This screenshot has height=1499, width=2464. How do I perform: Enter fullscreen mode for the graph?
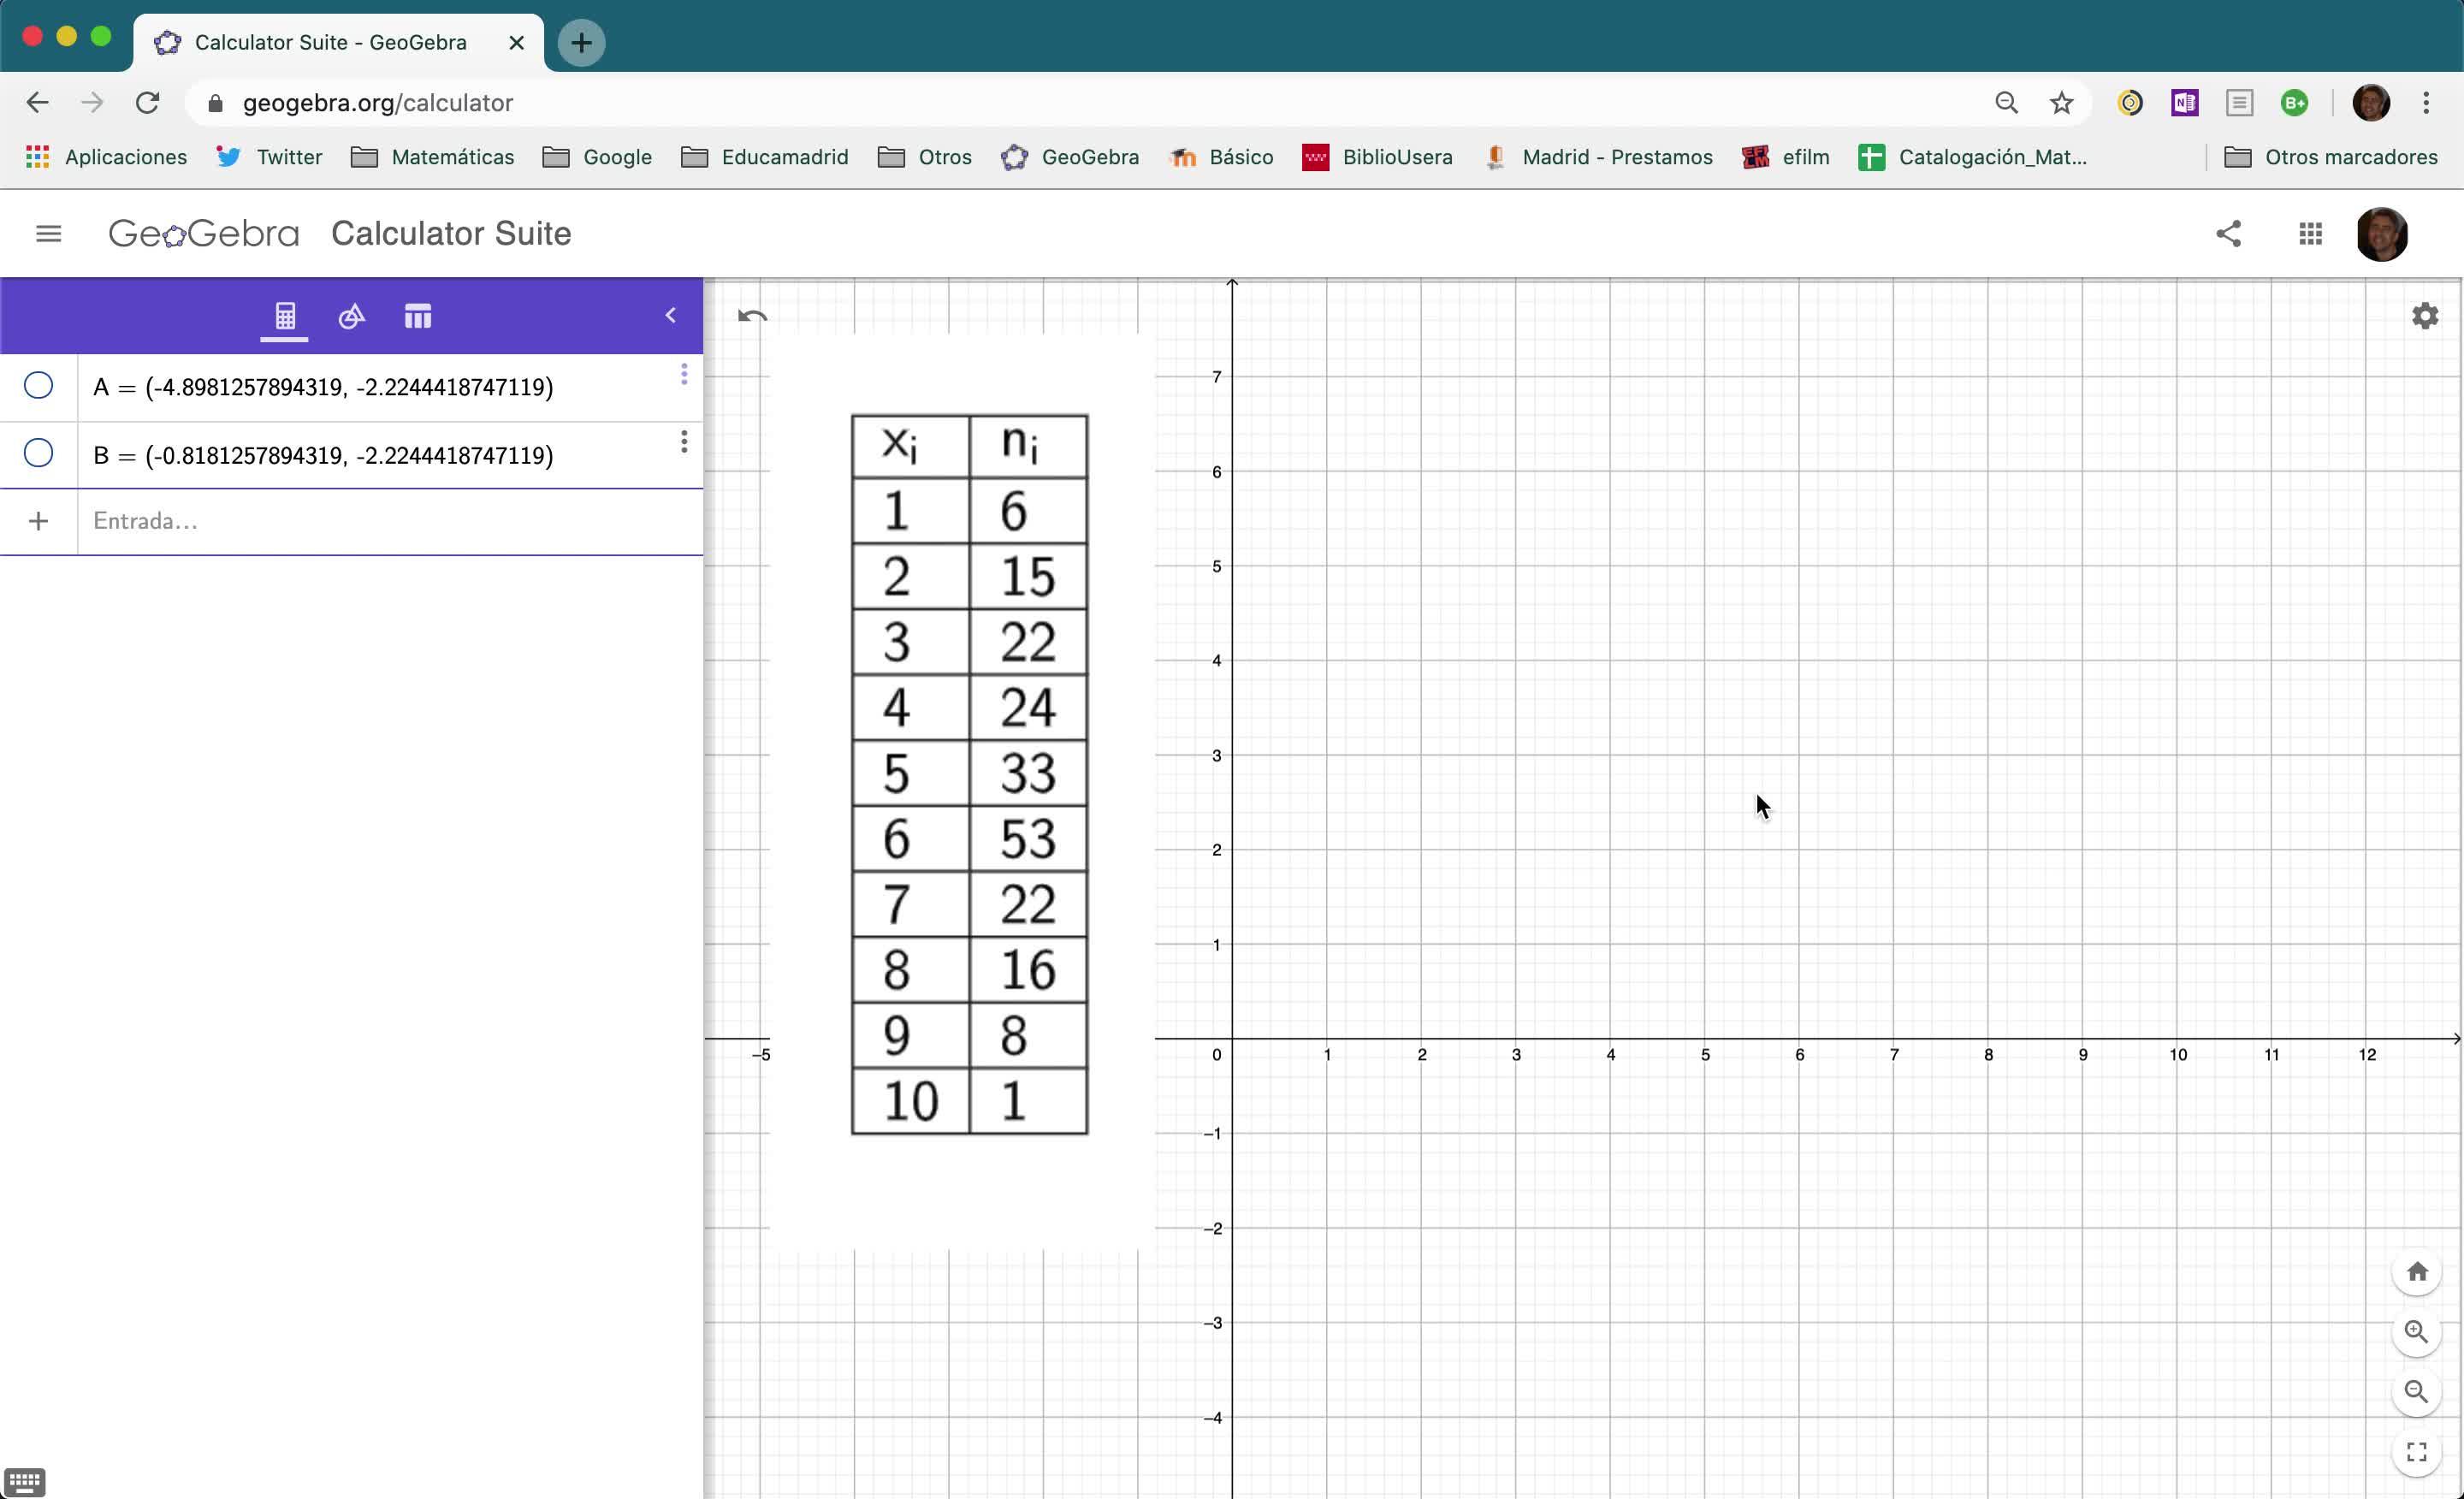coord(2416,1451)
